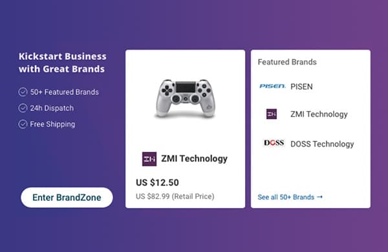Click the Kickstart Business with Great Brands headline

coord(63,63)
